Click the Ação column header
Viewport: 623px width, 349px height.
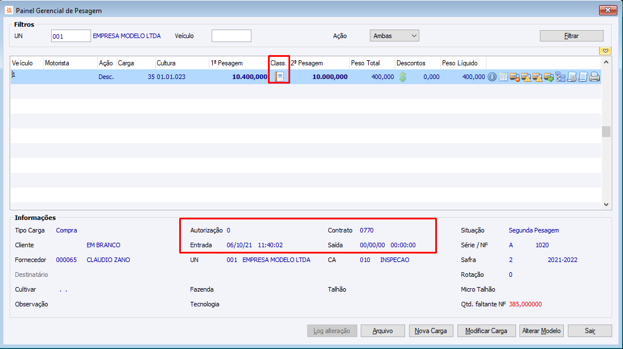(x=106, y=63)
